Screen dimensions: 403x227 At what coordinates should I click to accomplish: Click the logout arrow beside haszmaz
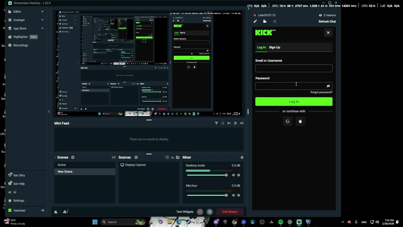pos(42,210)
